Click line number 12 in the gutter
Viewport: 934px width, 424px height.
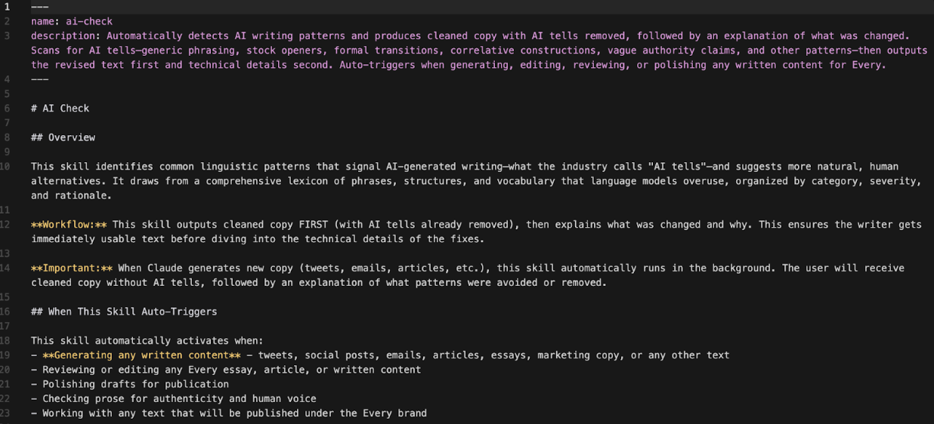coord(6,224)
